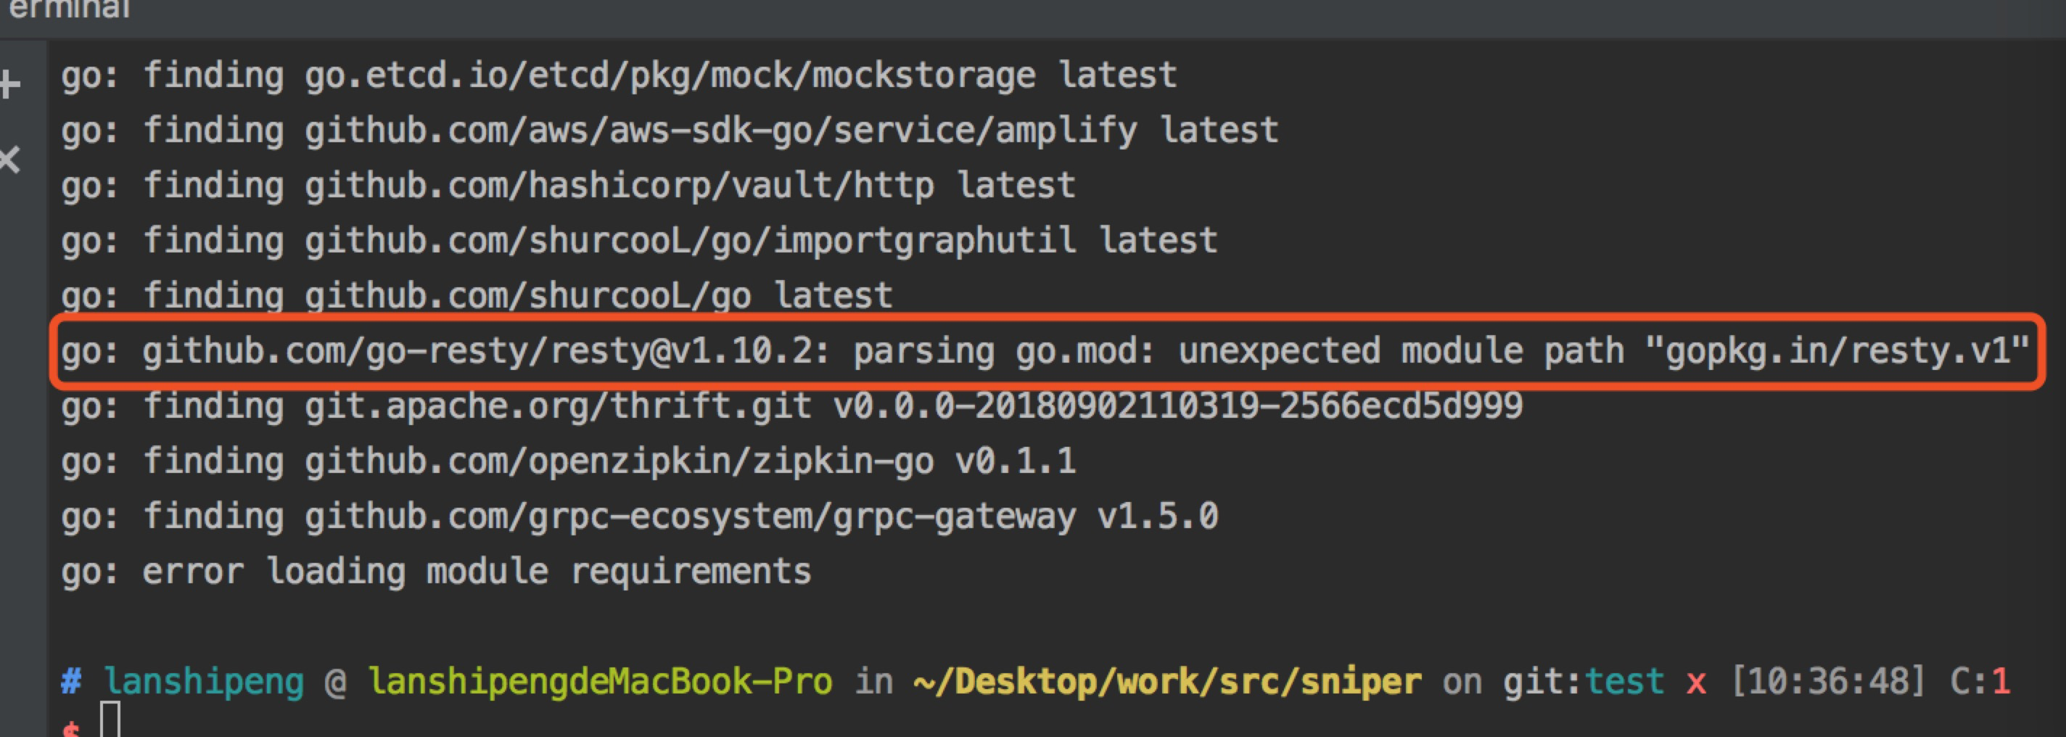Click the lanshipengdeMacBook-Pro hostname in prompt
The image size is (2066, 737).
(600, 683)
